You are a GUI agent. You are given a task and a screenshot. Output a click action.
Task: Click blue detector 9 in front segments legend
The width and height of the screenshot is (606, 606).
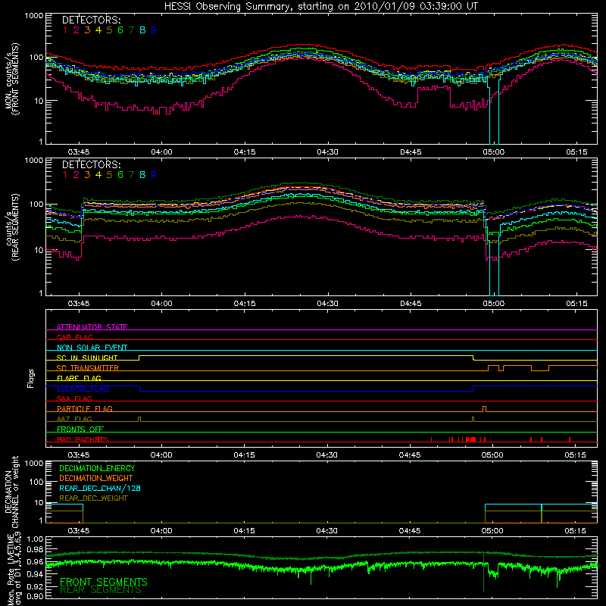click(154, 30)
